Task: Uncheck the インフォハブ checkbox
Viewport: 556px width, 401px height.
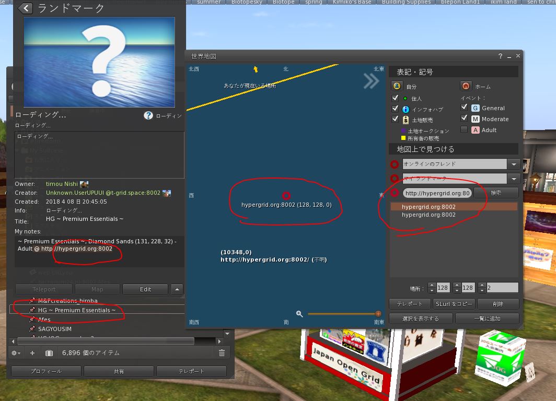Action: (395, 109)
